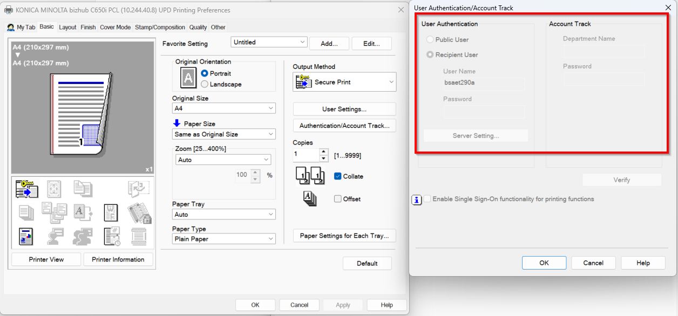Open the Paper Tray dropdown

(x=223, y=215)
